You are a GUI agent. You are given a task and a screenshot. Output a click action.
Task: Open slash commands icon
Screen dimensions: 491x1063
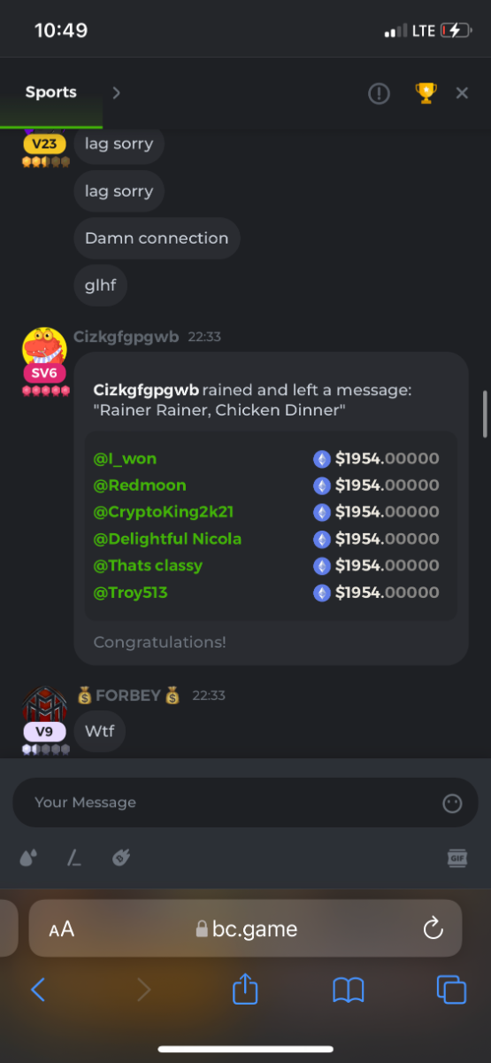coord(74,857)
